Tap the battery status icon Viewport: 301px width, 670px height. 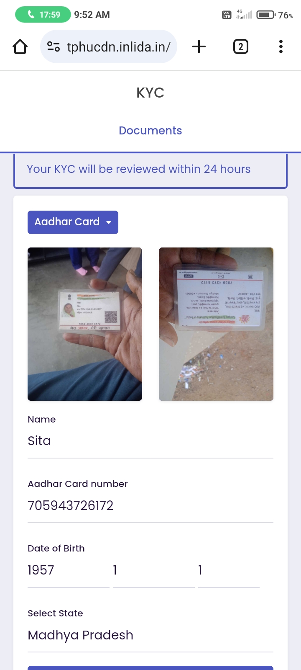pyautogui.click(x=266, y=15)
